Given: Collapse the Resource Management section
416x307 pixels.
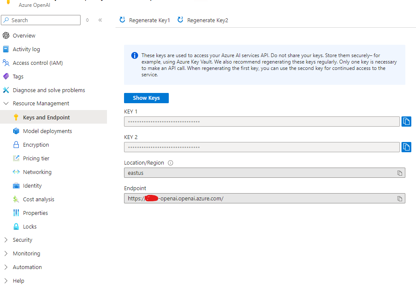Looking at the screenshot, I should coord(6,103).
